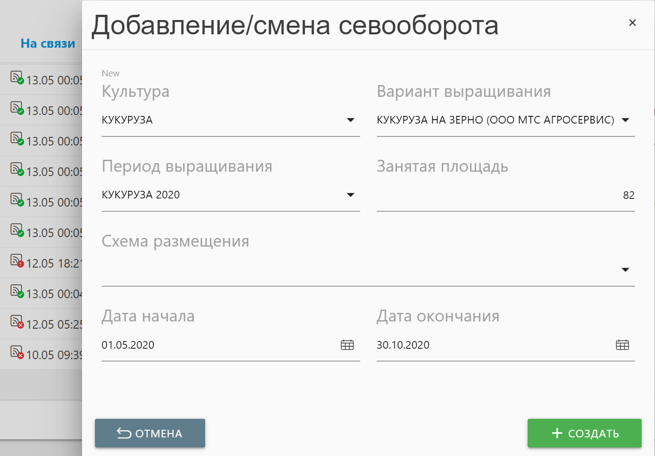Screen dimensions: 655x456
Task: Open the Схема размещения dropdown arrow
Action: [625, 269]
